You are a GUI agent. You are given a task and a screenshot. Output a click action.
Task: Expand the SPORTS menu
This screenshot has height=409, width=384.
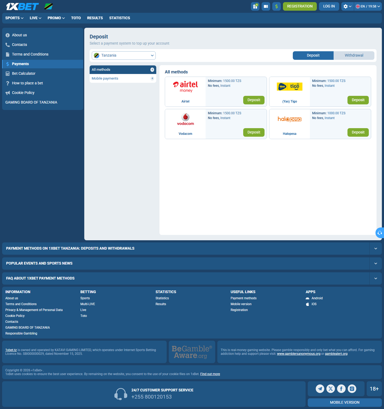[x=14, y=18]
